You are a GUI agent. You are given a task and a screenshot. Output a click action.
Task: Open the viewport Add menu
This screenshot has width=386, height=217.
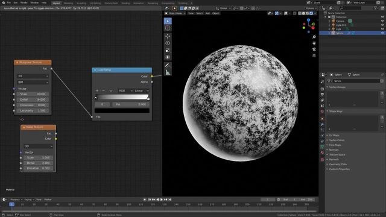[207, 13]
